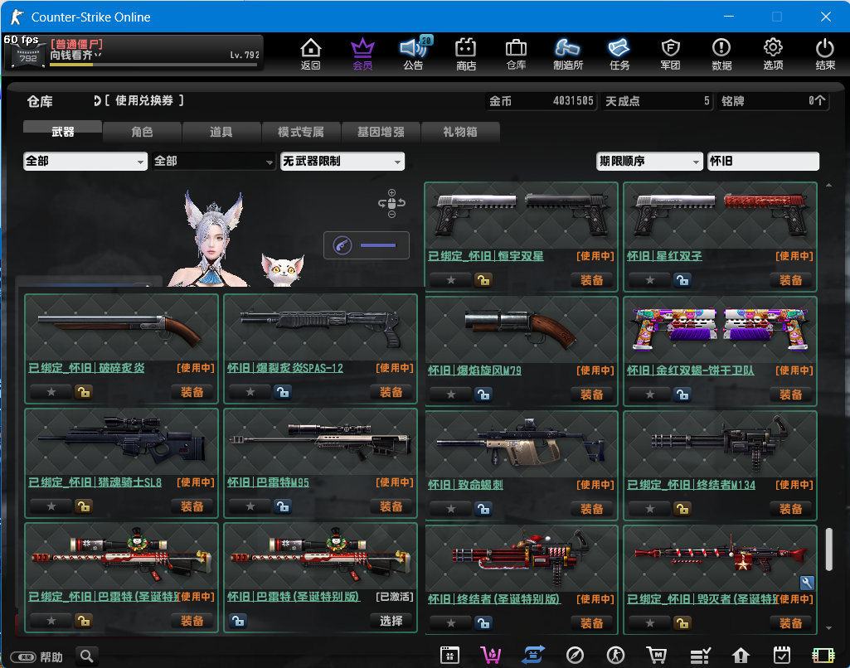Toggle favorite star on 怀旧|致命蝎刺

click(x=451, y=509)
